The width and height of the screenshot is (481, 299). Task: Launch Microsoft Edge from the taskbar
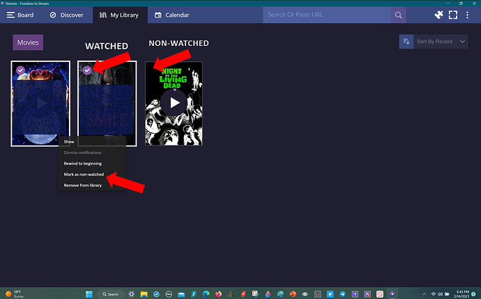point(206,294)
